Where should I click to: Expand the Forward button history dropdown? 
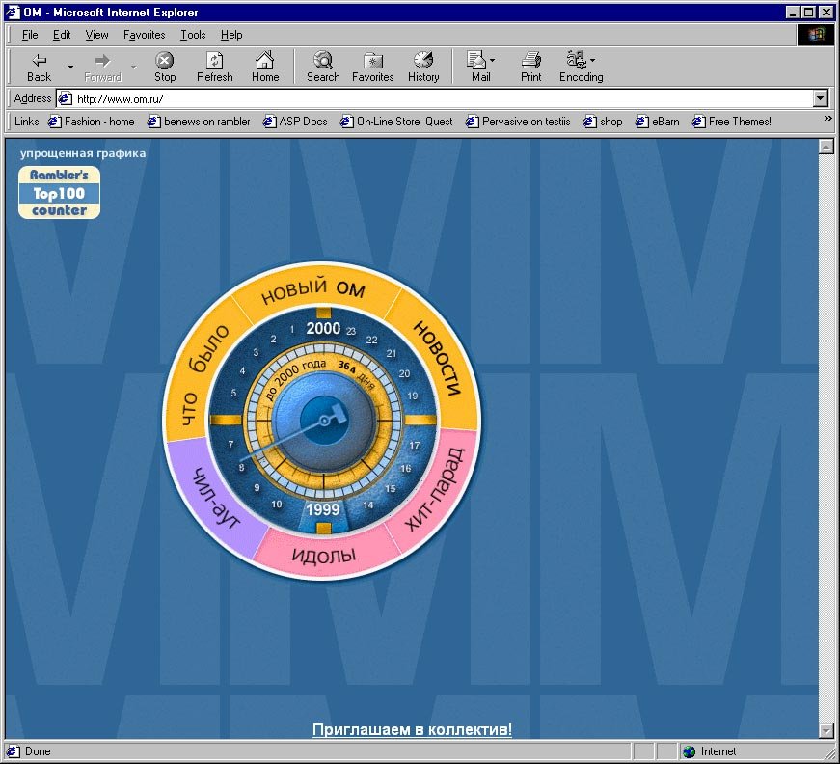[x=134, y=67]
